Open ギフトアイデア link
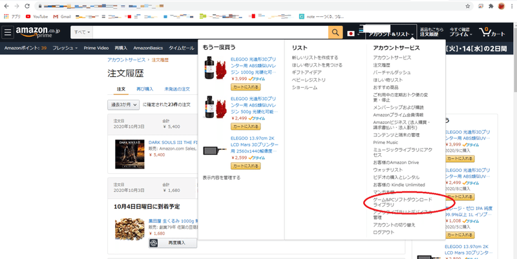 point(306,72)
